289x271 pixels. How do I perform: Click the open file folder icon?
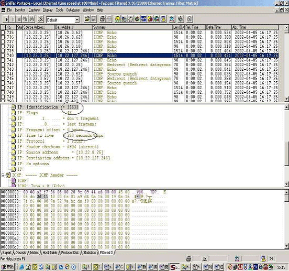coord(87,19)
